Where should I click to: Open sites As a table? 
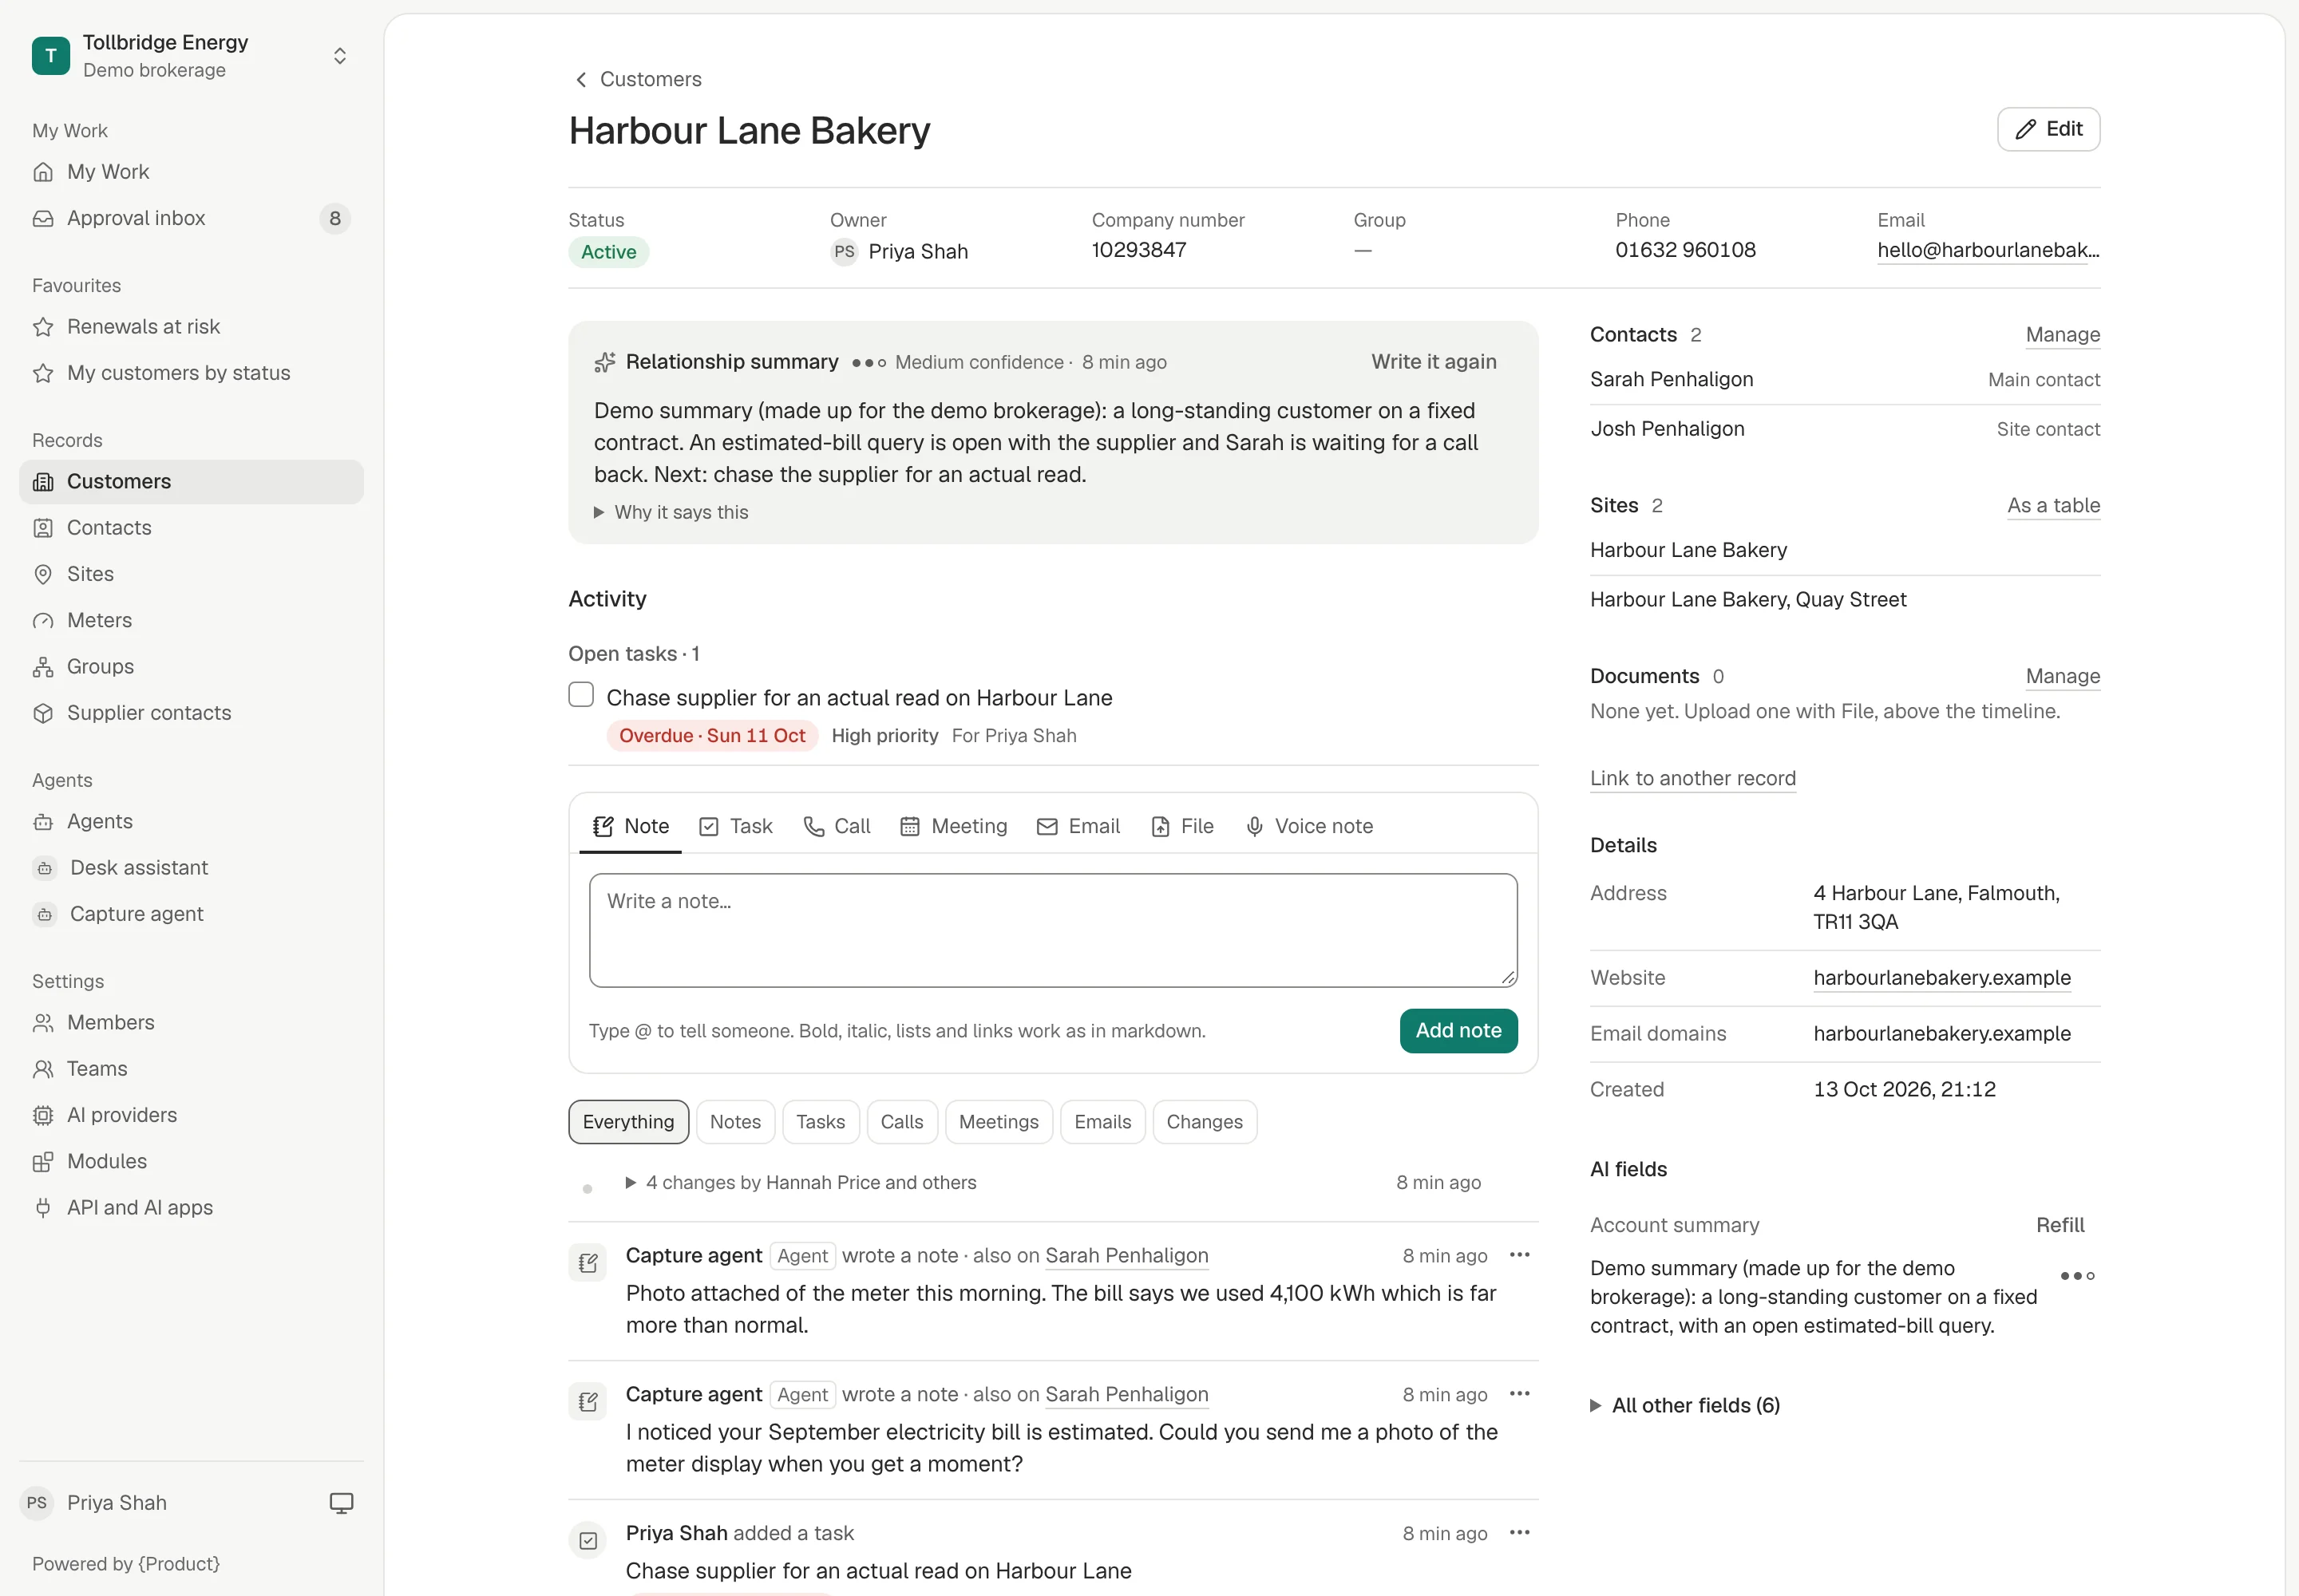coord(2054,506)
